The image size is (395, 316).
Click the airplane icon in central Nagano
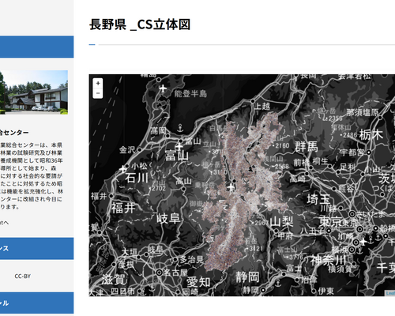coord(231,188)
